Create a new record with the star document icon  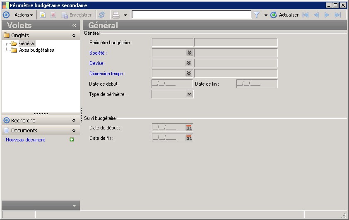pos(43,15)
